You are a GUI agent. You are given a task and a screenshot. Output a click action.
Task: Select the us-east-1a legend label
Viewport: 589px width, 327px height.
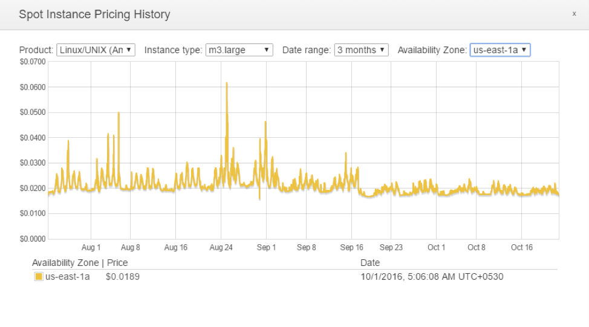coord(67,277)
